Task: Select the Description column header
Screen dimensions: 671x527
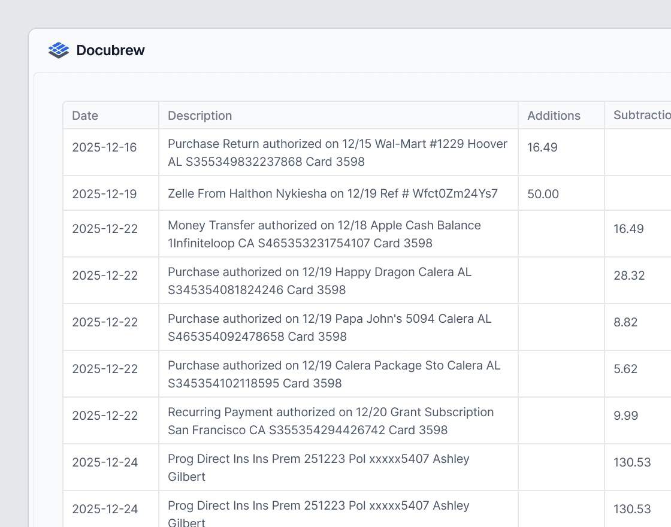Action: (x=200, y=116)
